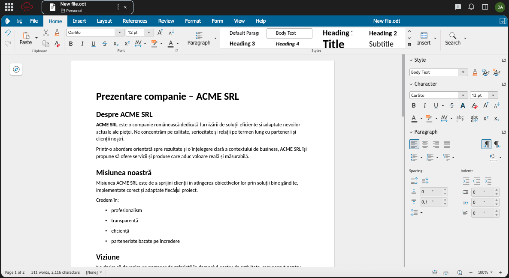Click the Undo arrow in the toolbar
This screenshot has width=509, height=278.
click(x=7, y=33)
